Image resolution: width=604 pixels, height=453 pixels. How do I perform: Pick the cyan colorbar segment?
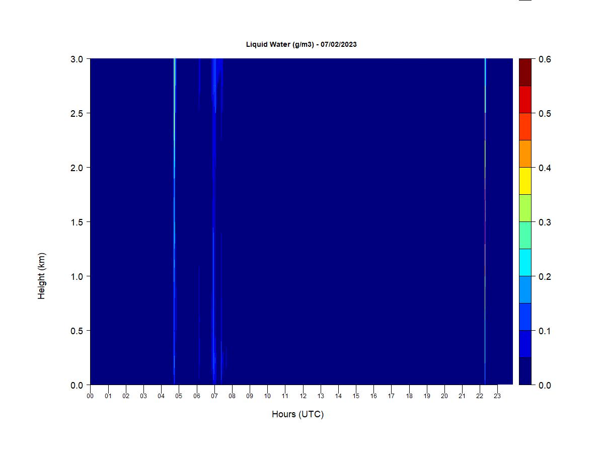click(525, 262)
